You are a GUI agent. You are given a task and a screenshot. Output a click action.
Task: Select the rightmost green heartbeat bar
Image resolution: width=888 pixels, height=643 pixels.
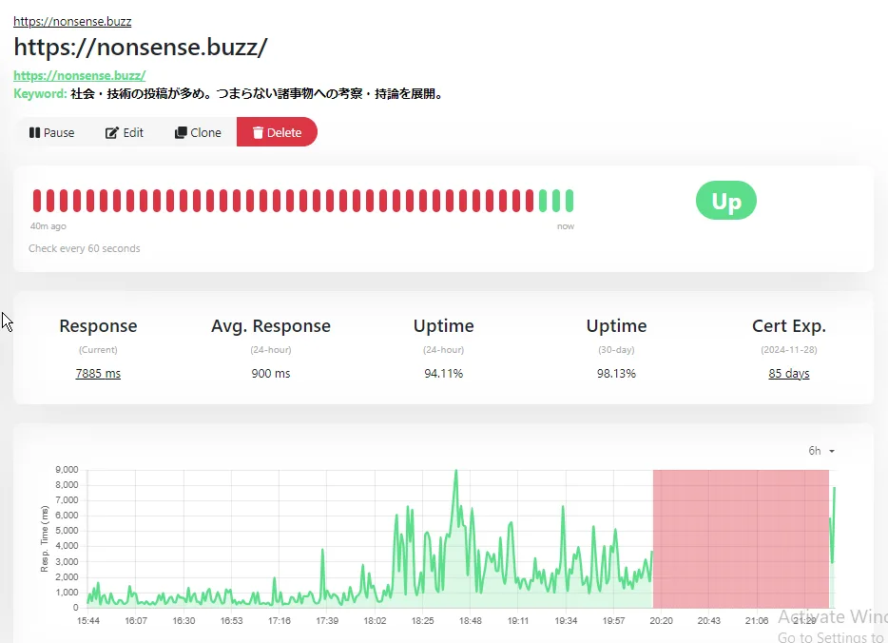coord(569,201)
